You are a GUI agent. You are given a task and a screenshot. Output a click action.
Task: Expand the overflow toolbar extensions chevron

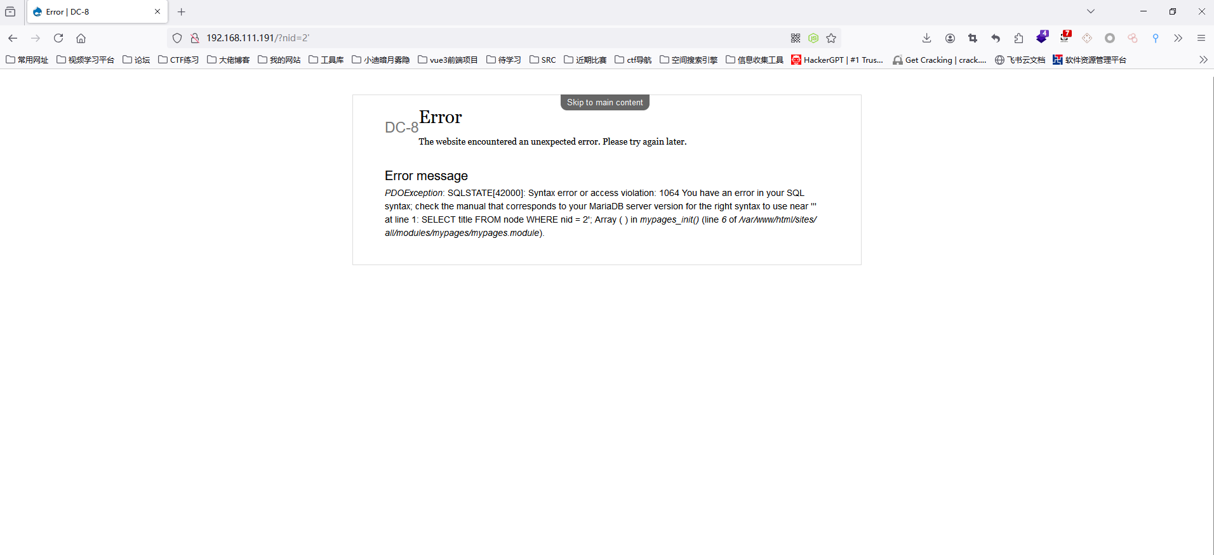pyautogui.click(x=1178, y=38)
